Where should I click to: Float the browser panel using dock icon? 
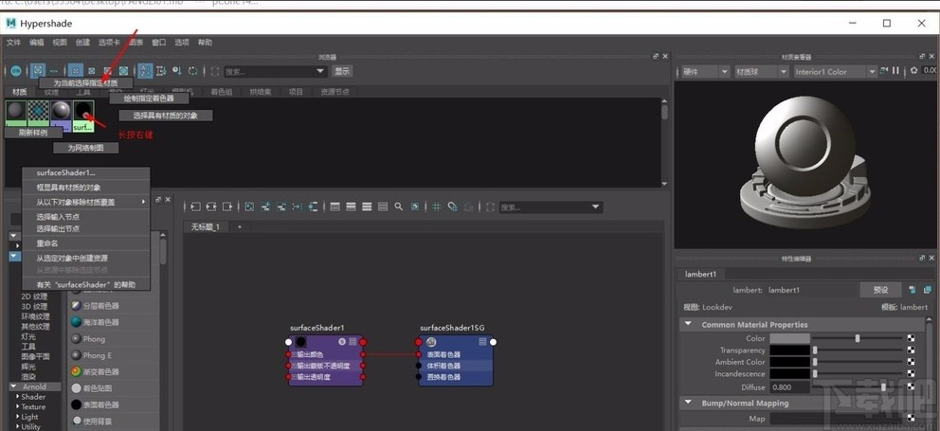[655, 56]
